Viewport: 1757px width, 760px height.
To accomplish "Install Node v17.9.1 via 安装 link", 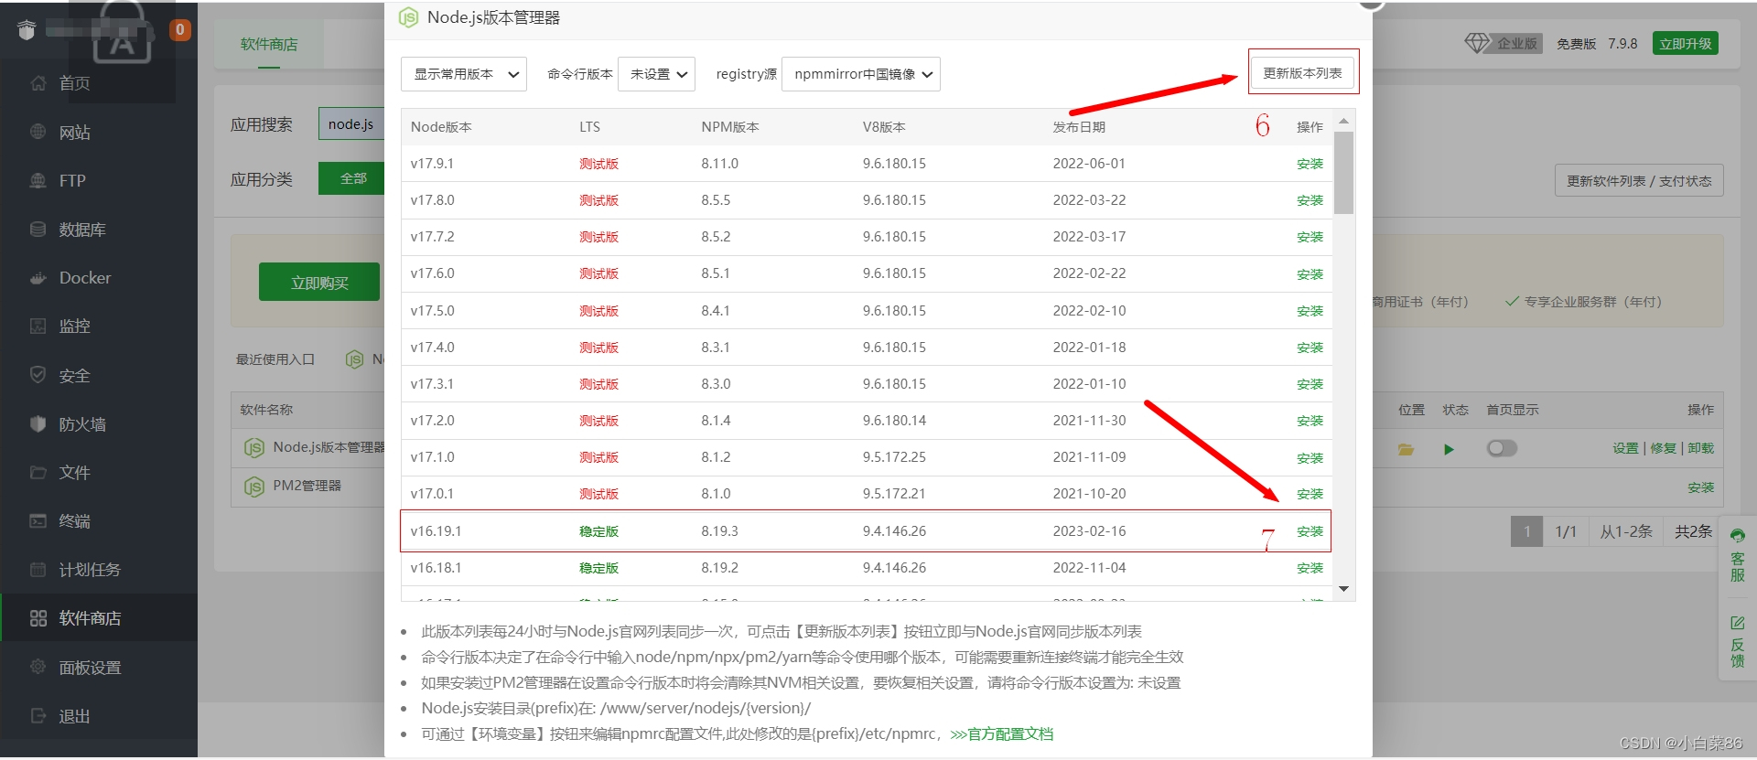I will (1310, 163).
